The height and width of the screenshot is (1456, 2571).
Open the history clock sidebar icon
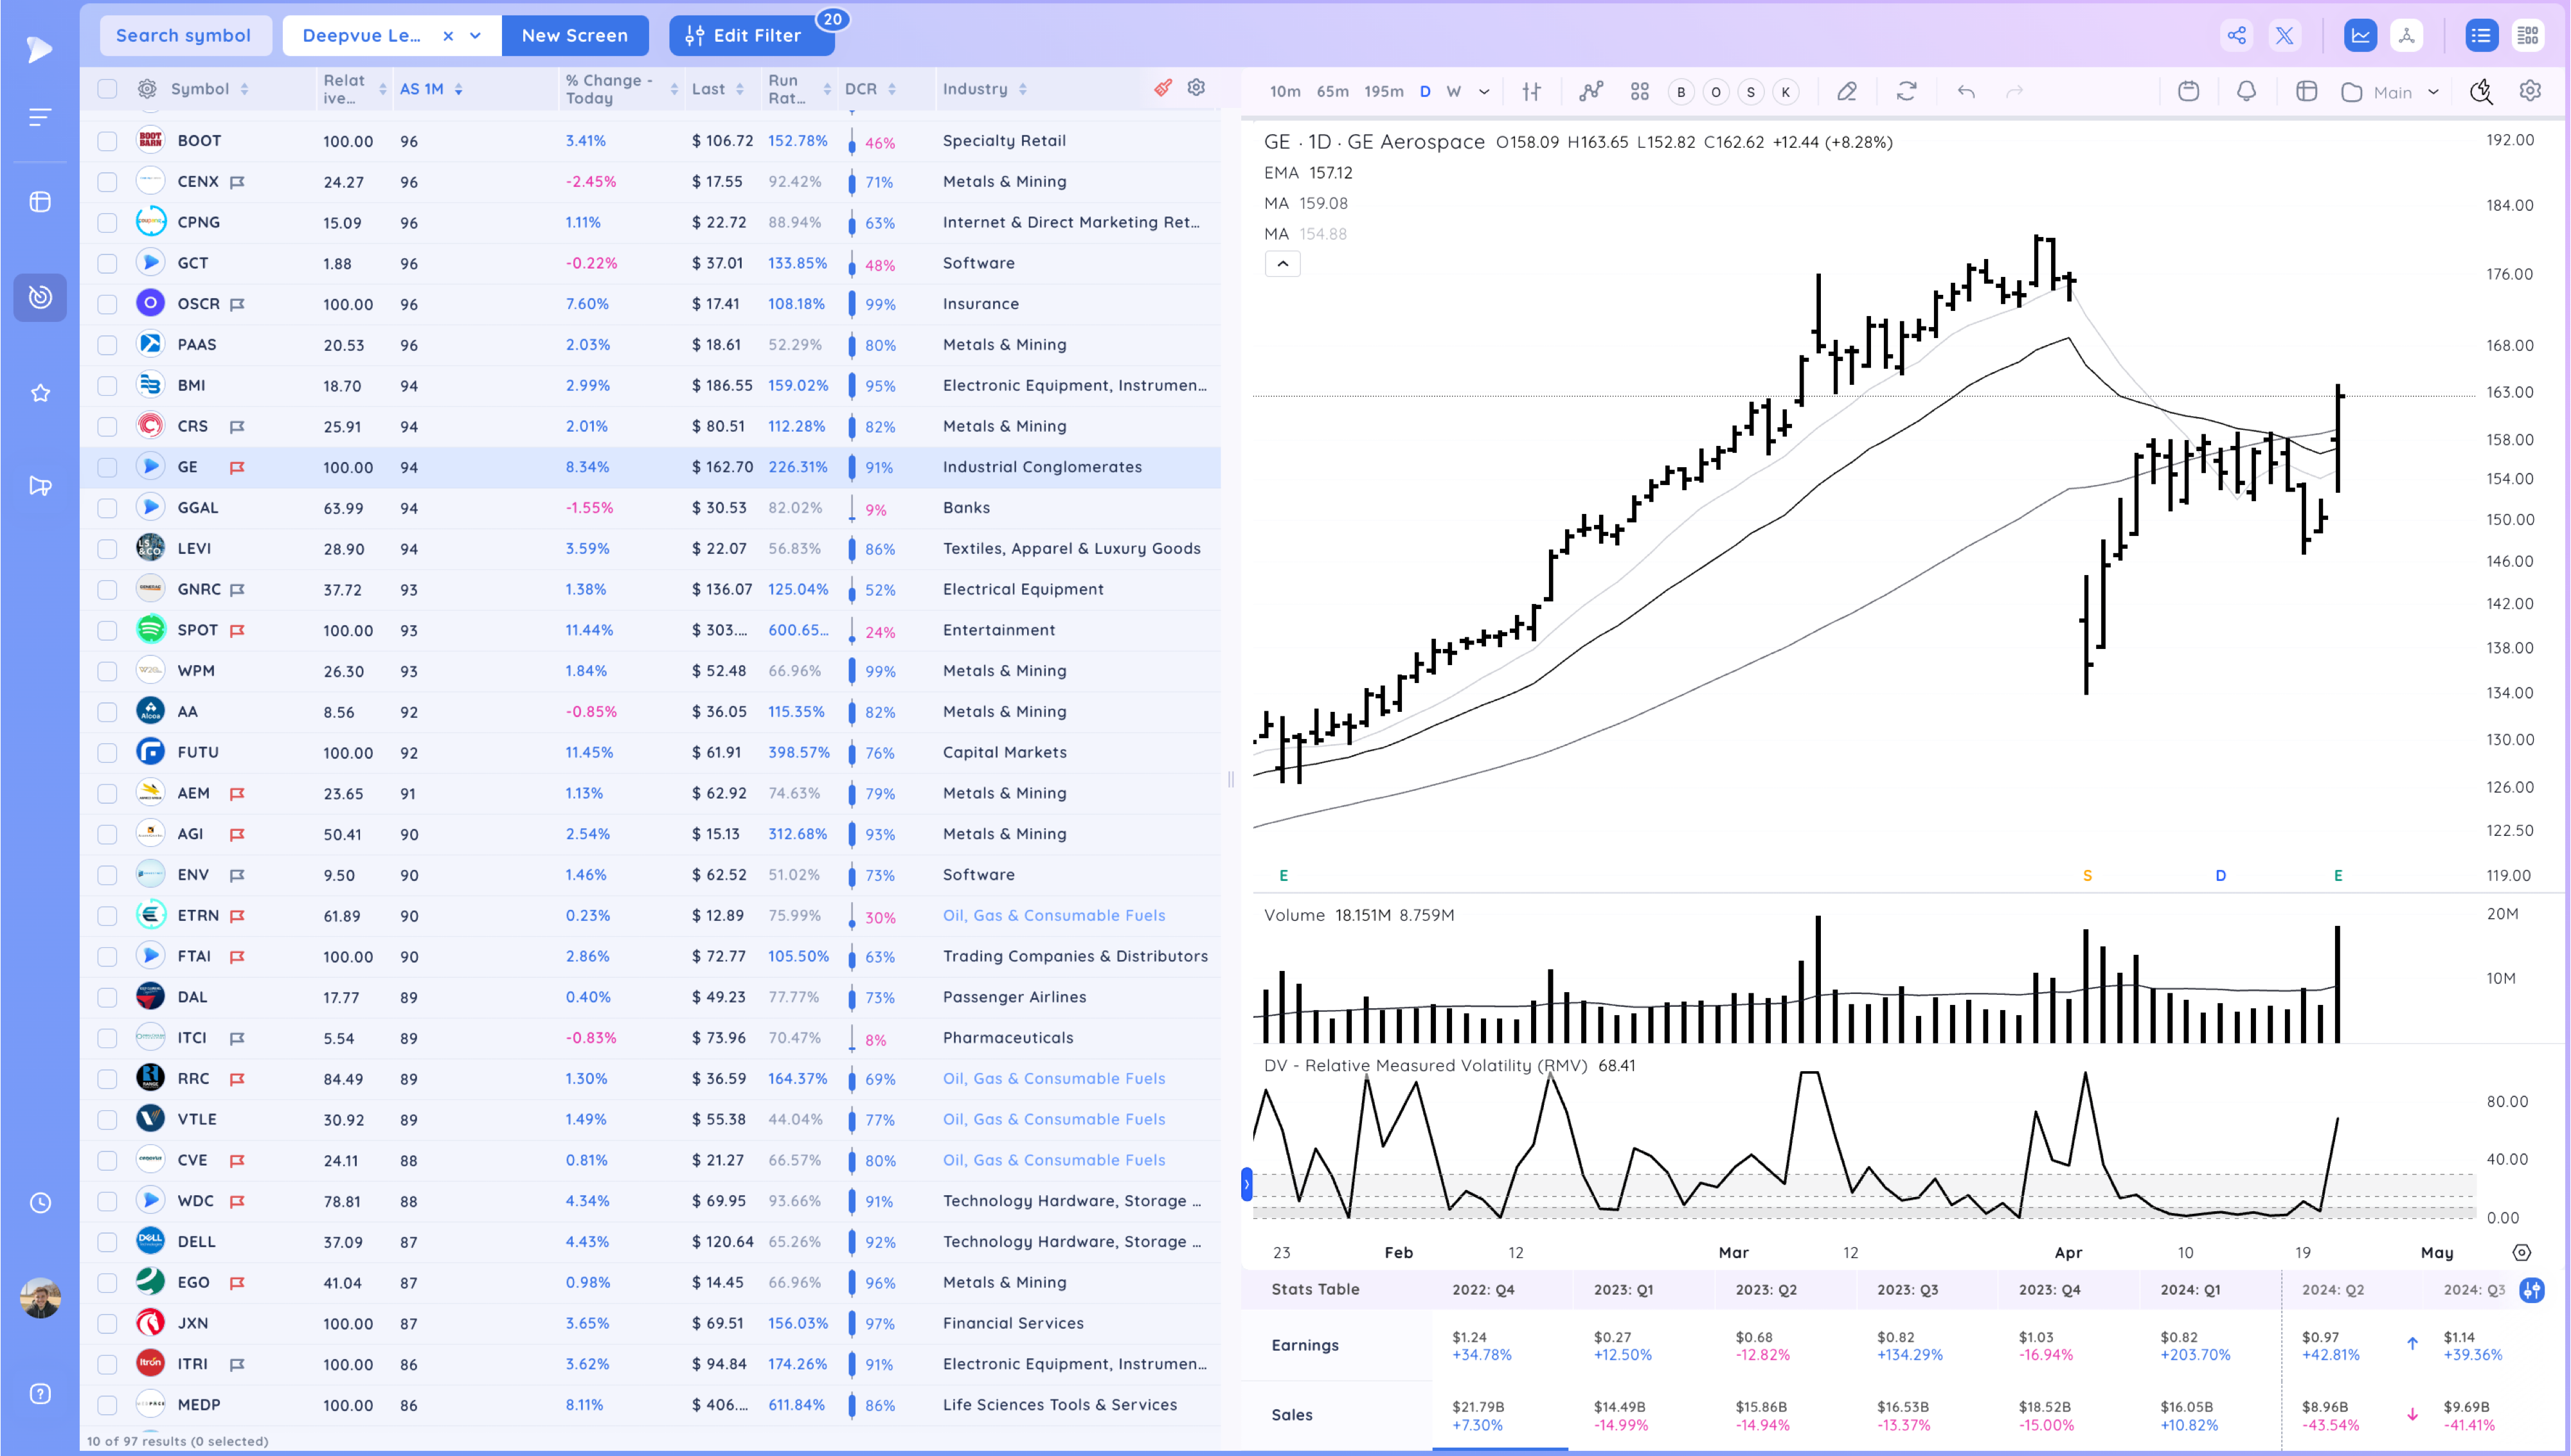[40, 1202]
